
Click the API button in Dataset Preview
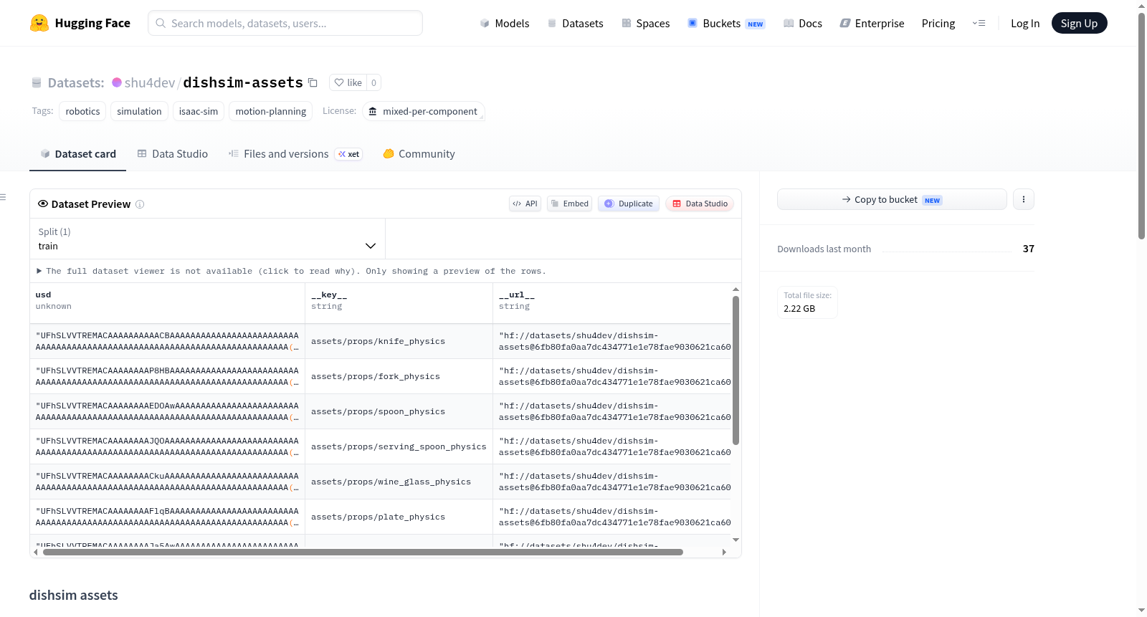click(x=525, y=204)
